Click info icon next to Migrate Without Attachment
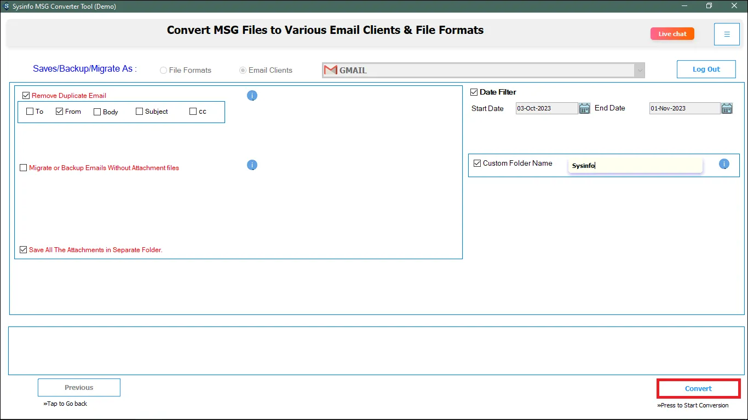Viewport: 748px width, 420px height. click(252, 165)
